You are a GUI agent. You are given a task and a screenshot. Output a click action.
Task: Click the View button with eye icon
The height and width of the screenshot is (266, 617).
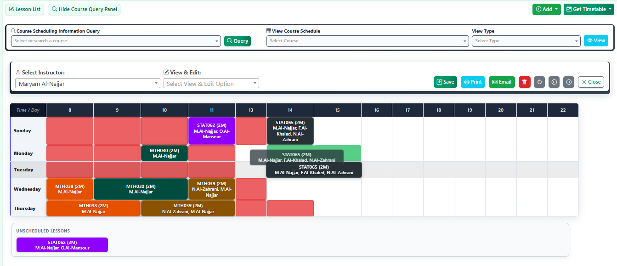tap(596, 40)
